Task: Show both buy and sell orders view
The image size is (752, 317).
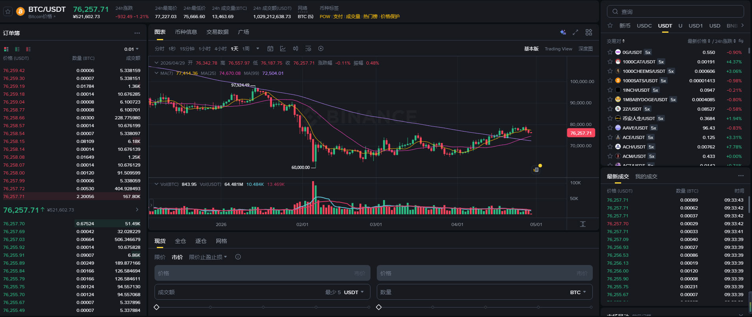Action: (x=6, y=49)
